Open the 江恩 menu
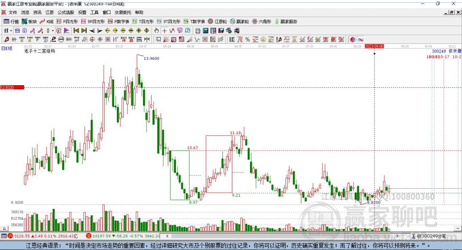The image size is (462, 250). pyautogui.click(x=50, y=12)
